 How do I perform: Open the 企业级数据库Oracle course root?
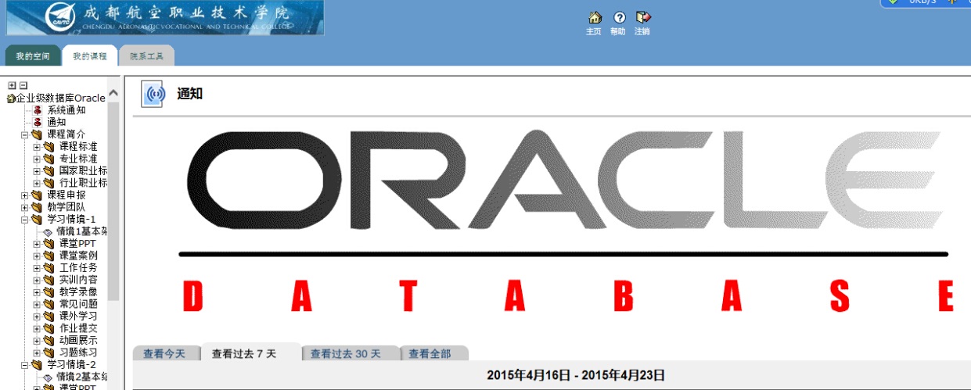point(61,98)
